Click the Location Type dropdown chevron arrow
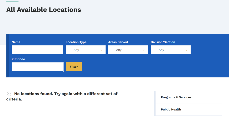Viewport: 229px width, 116px height. (x=101, y=50)
